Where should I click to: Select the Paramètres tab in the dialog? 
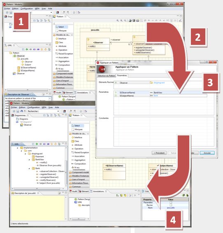(122, 75)
